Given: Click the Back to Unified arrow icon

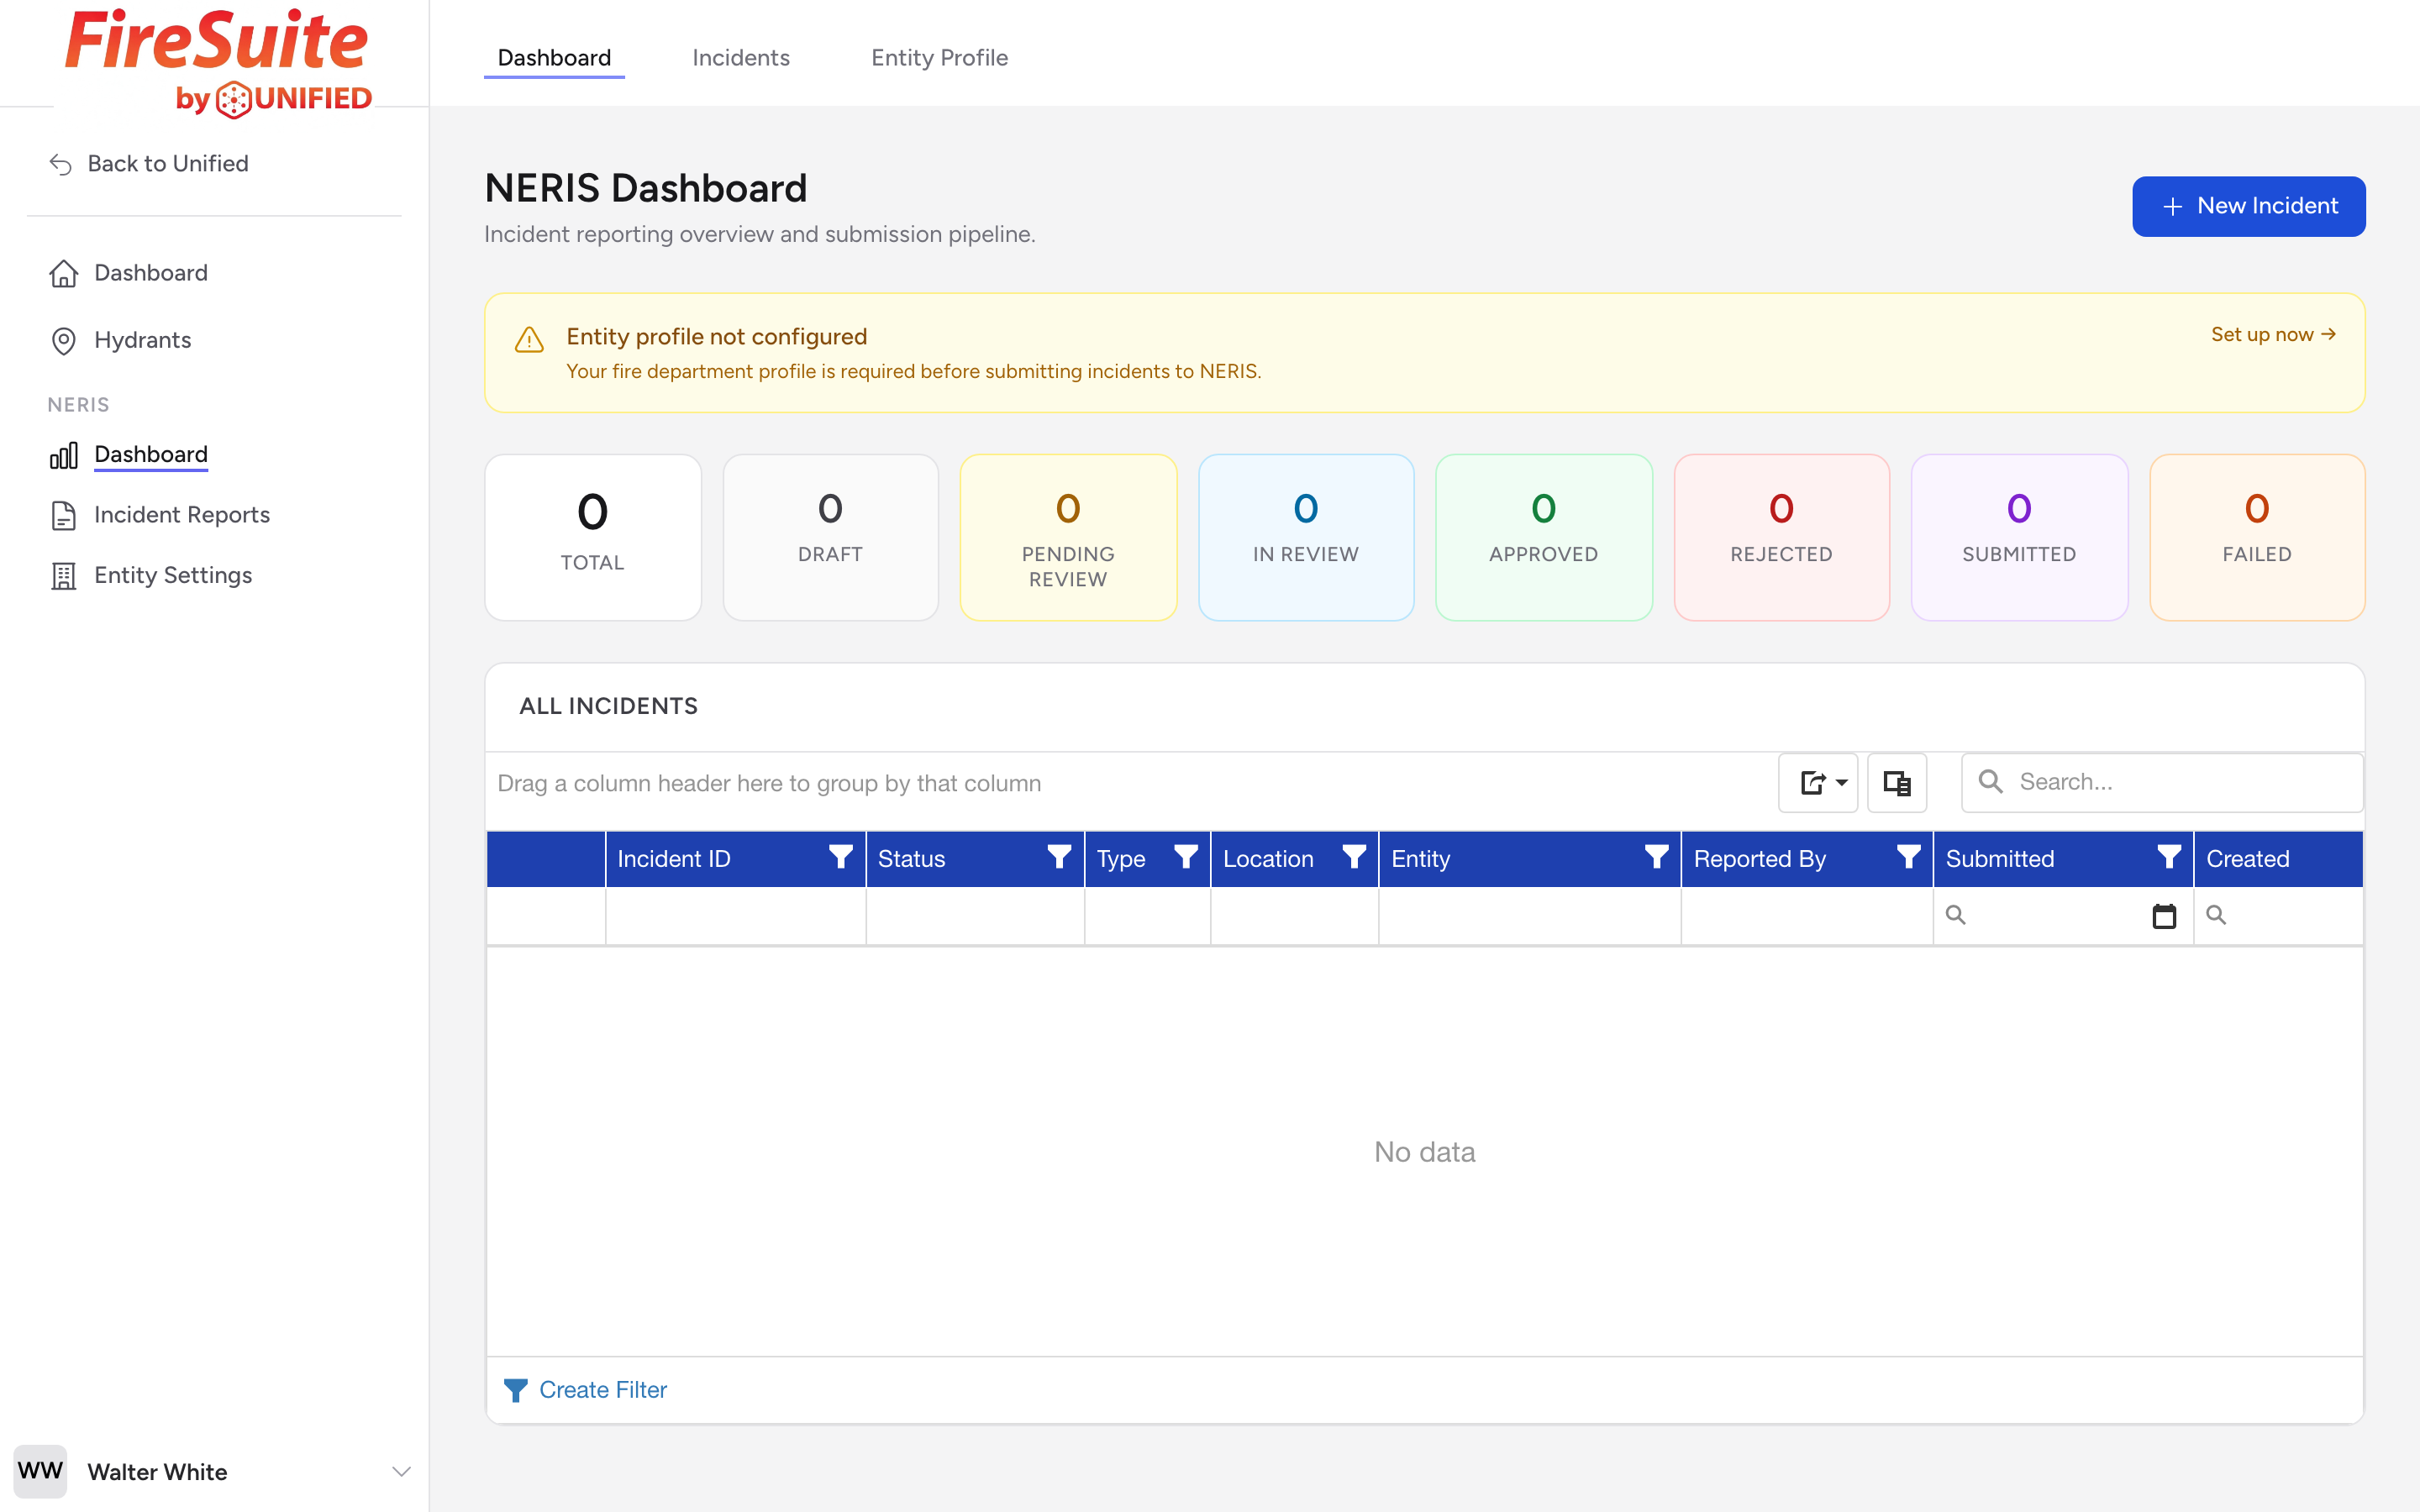Looking at the screenshot, I should tap(61, 164).
